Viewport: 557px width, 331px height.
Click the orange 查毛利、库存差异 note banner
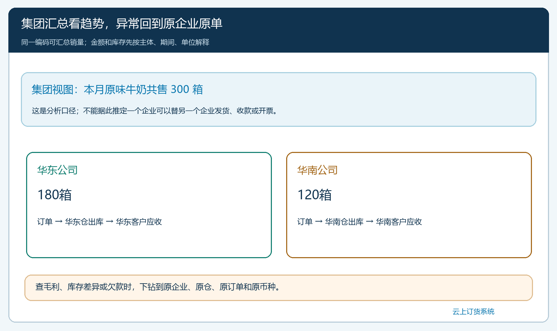point(278,287)
